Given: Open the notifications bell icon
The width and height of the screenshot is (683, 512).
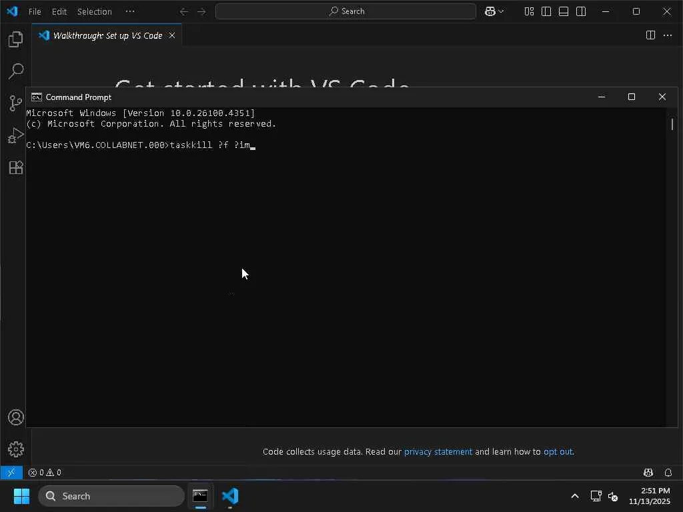Looking at the screenshot, I should point(668,473).
